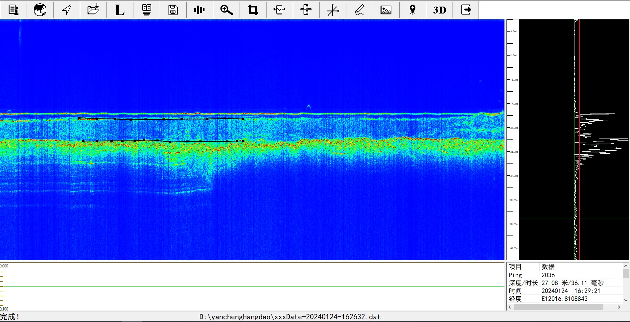Viewport: 630px width, 322px height.
Task: Select the magnifier zoom-in tool
Action: click(x=226, y=10)
